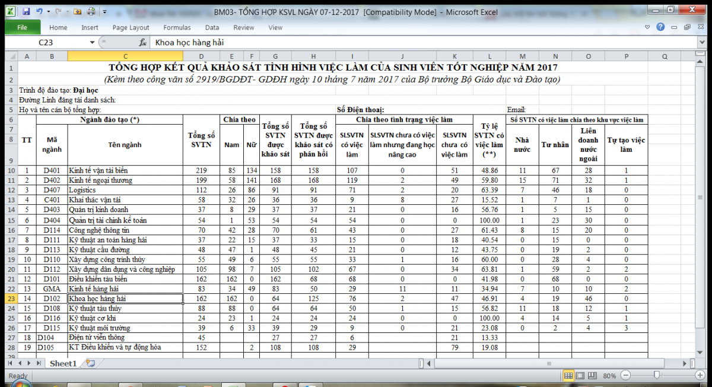Open Customize Quick Access Toolbar dropdown
This screenshot has width=712, height=387.
(x=104, y=11)
